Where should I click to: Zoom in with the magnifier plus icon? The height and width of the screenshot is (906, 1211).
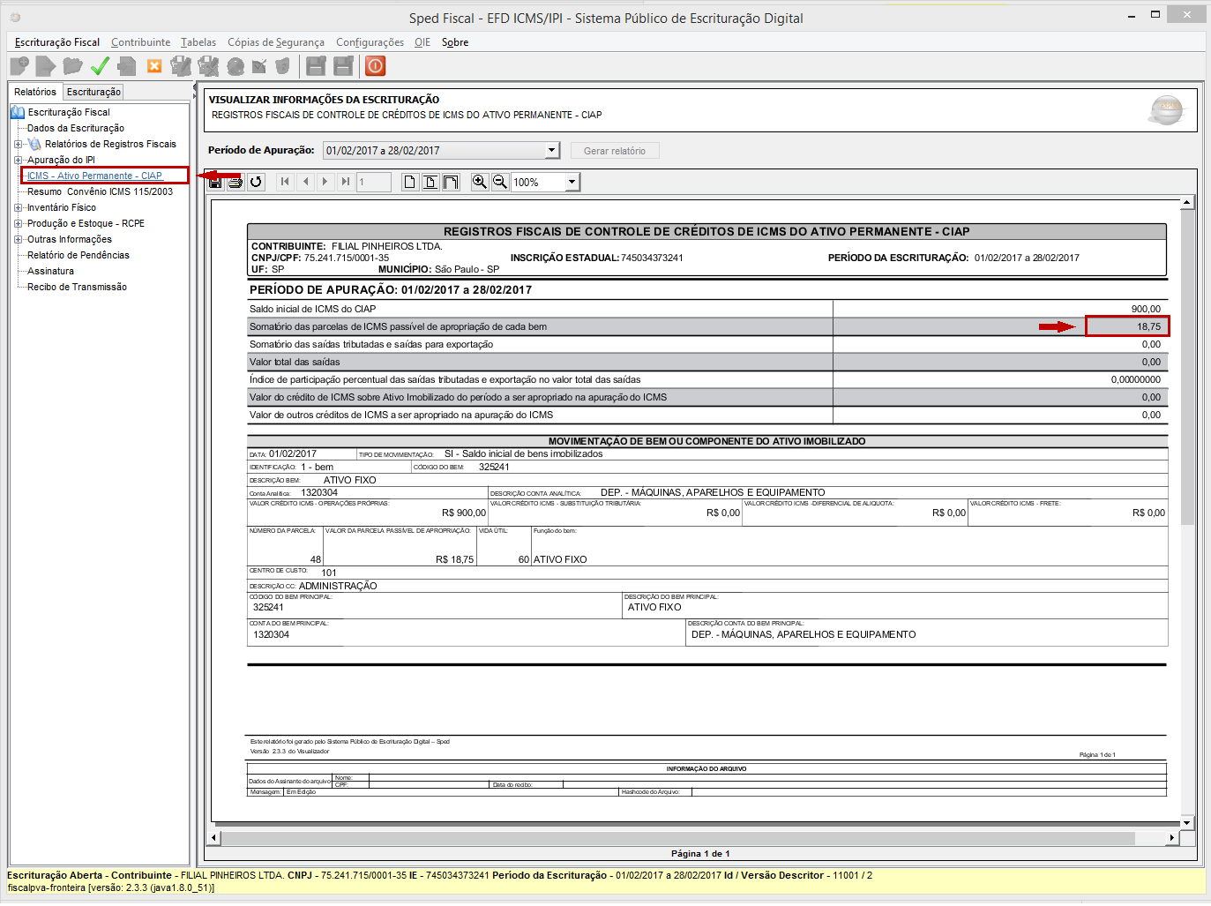[x=479, y=182]
